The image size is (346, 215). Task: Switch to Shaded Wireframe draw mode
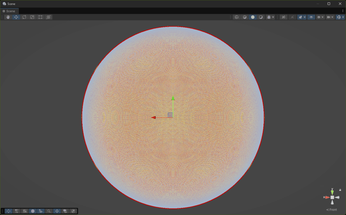click(245, 17)
